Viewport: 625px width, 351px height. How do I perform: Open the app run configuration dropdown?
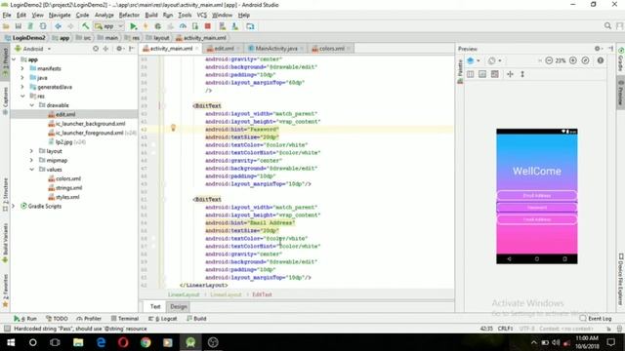[x=108, y=26]
